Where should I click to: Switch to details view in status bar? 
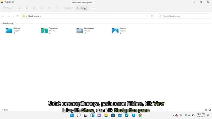[206, 110]
